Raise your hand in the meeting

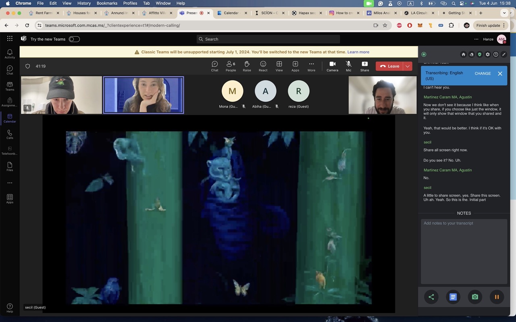247,66
